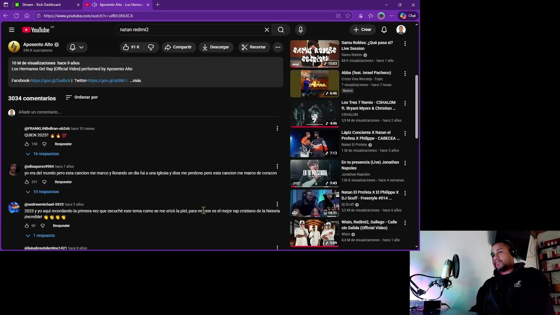This screenshot has width=560, height=315.
Task: Open the Copilot Chat button
Action: point(408,16)
